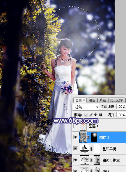Enable lock transparent pixels icon
The width and height of the screenshot is (126, 172).
[86, 114]
